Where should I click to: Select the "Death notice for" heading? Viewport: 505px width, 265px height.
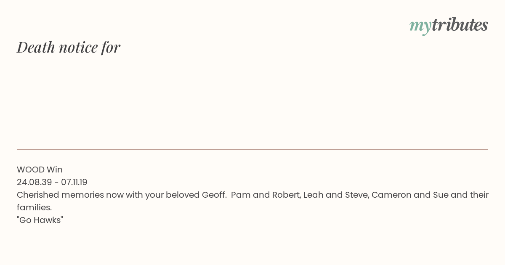69,47
